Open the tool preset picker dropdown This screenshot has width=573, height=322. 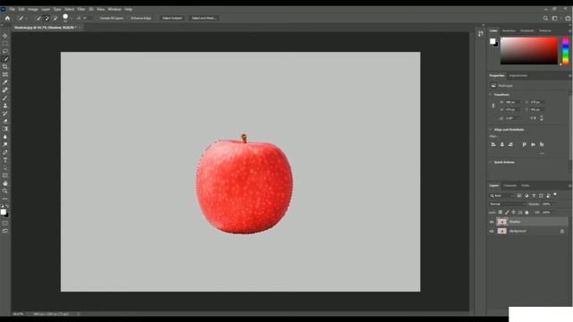[x=26, y=18]
